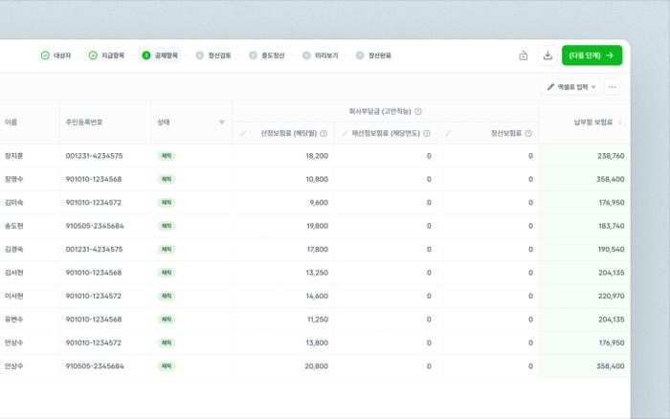Open the 엑셀로 입력 dropdown
This screenshot has width=670, height=419.
(570, 87)
